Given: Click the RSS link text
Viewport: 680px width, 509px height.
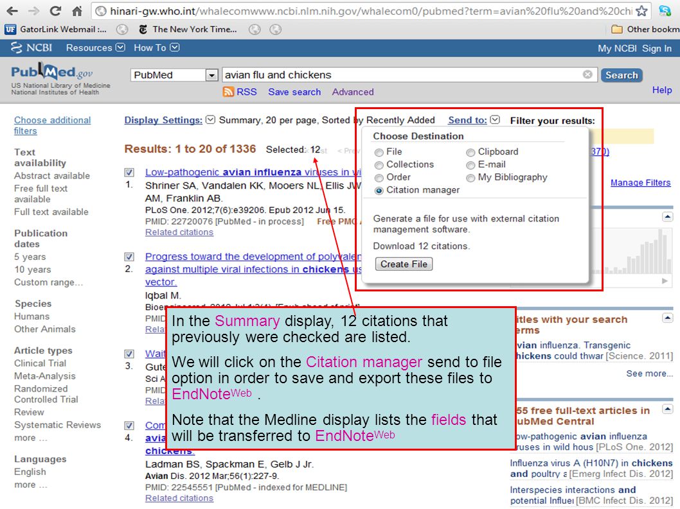Looking at the screenshot, I should click(246, 92).
